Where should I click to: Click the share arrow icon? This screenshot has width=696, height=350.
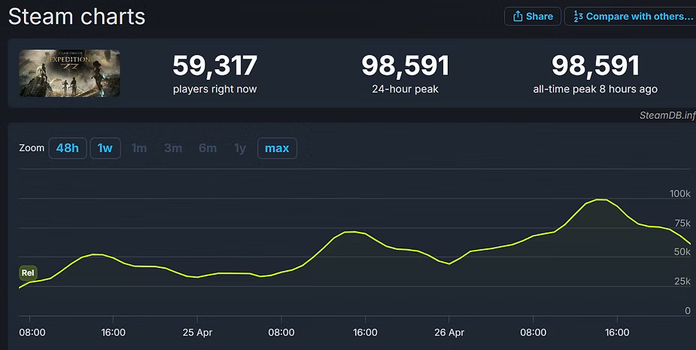coord(518,17)
